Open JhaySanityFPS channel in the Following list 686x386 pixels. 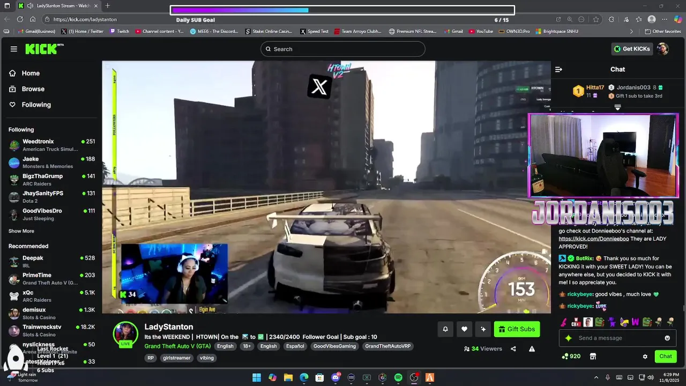pyautogui.click(x=51, y=197)
